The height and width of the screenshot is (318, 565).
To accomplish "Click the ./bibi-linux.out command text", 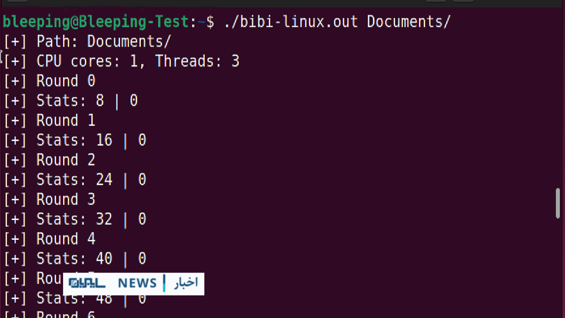I will tap(291, 22).
